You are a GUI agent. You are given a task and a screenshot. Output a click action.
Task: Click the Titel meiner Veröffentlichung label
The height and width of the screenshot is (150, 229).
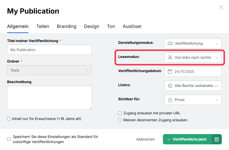point(33,41)
